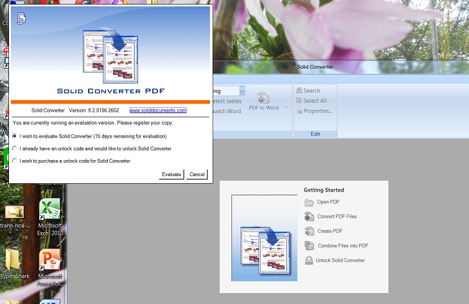
Task: Open the partially hidden ribbon combo box arrow
Action: [x=242, y=91]
